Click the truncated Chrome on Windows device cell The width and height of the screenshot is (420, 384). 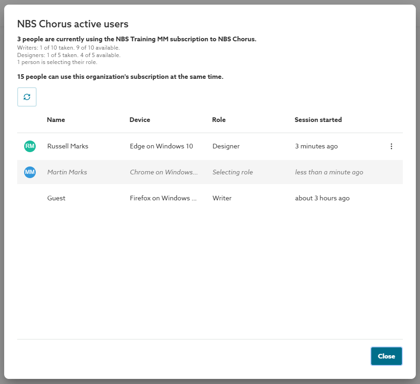pyautogui.click(x=164, y=172)
